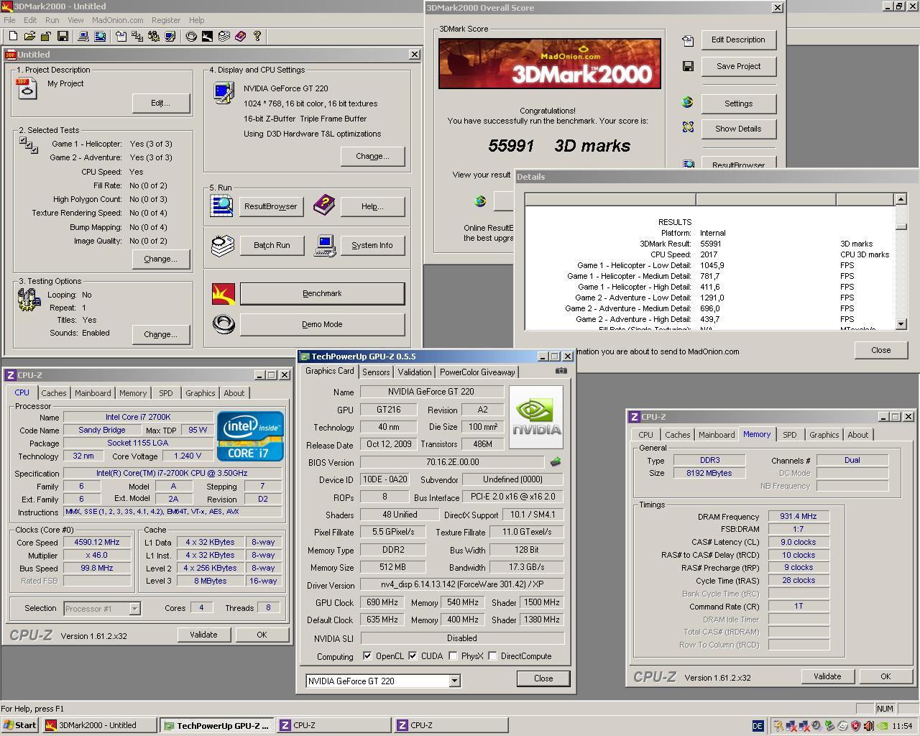920x736 pixels.
Task: Click Edit... in Project Description section
Action: pyautogui.click(x=160, y=103)
